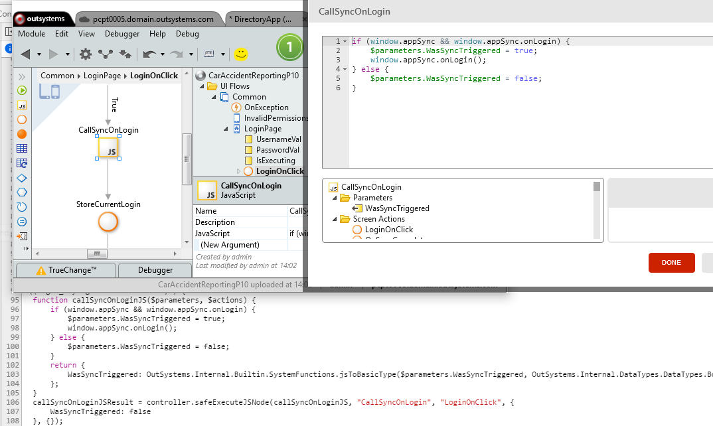Select the CallSyncOnLogin JS node on canvas
The width and height of the screenshot is (713, 426).
pos(108,149)
